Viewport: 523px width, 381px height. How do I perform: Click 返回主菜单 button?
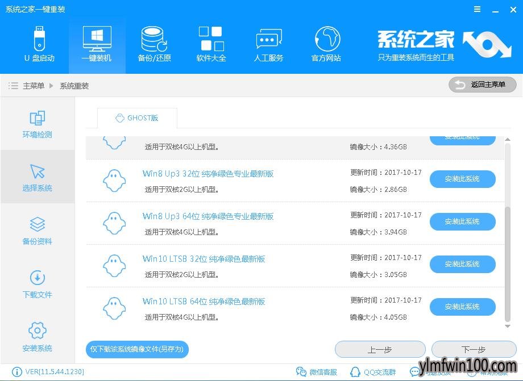482,85
